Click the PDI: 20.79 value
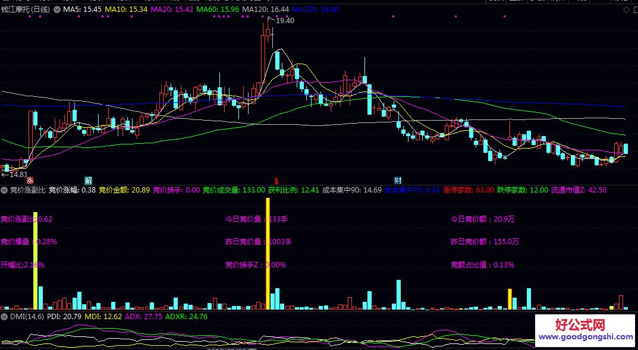638x350 pixels. pos(64,316)
